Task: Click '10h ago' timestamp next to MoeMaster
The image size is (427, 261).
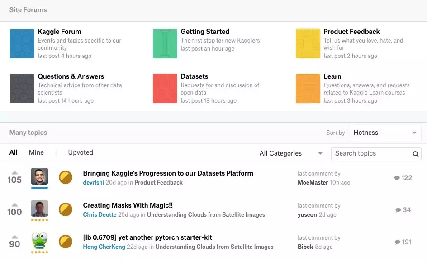Action: 340,183
